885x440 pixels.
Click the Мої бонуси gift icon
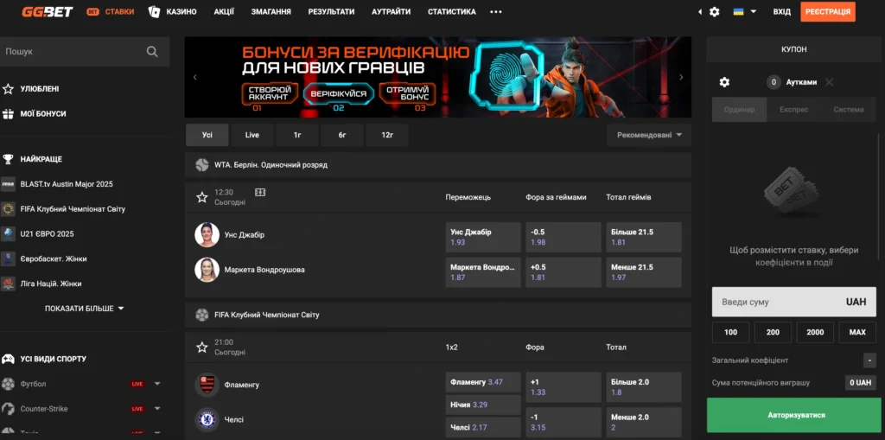[8, 114]
